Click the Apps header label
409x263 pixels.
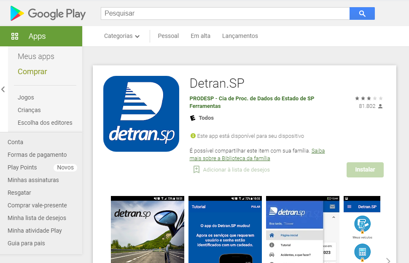pyautogui.click(x=37, y=36)
